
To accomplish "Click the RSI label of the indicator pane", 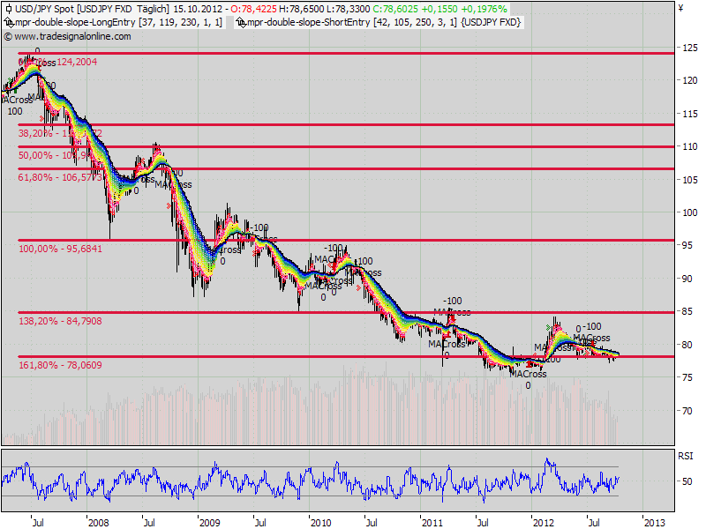I will [686, 456].
